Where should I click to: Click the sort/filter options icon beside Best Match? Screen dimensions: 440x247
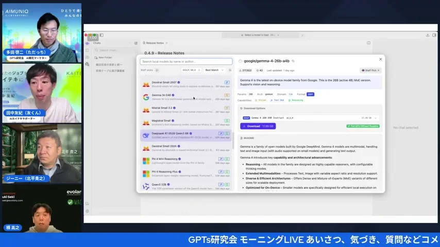click(230, 70)
